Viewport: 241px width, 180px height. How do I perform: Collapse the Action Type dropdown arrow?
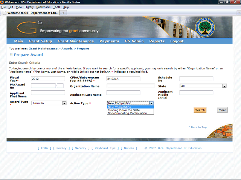151,103
